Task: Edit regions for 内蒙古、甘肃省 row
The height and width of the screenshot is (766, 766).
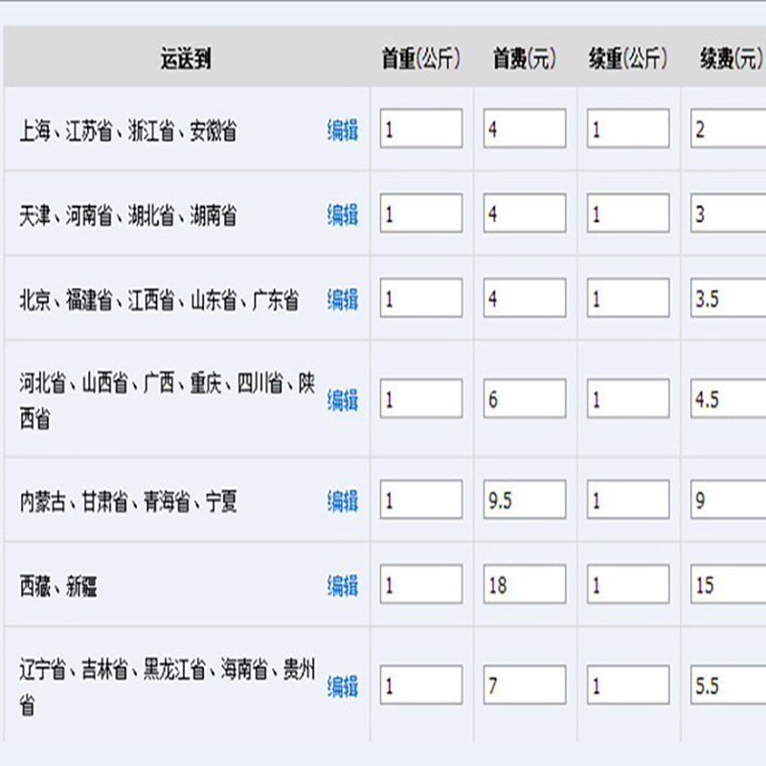Action: (342, 501)
